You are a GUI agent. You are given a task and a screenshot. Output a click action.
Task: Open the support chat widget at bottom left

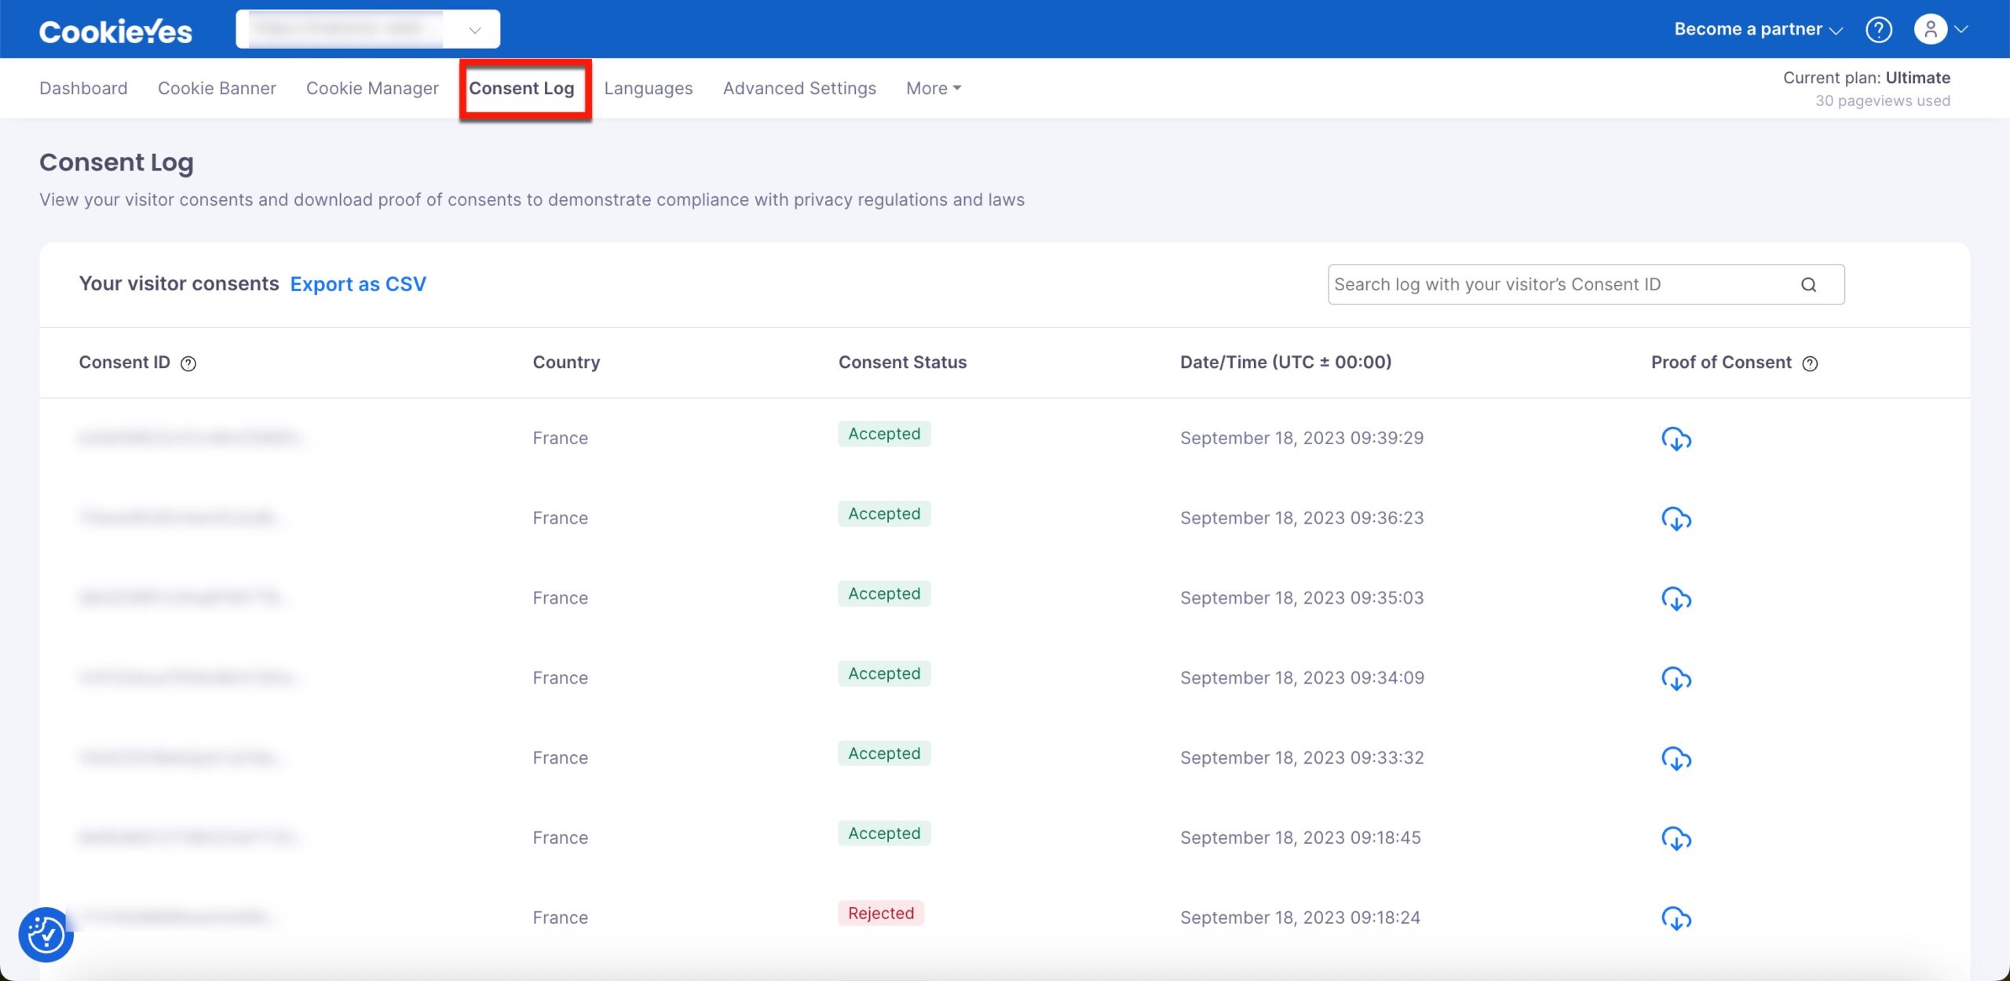coord(46,934)
